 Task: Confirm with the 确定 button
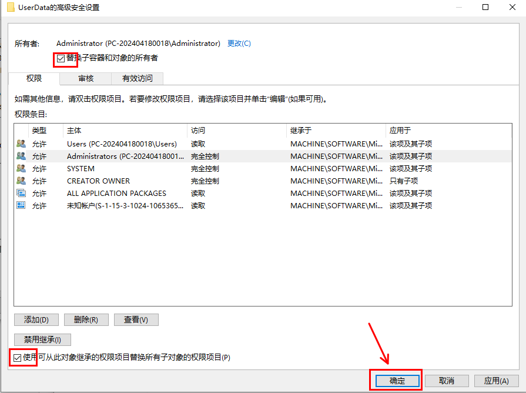pos(397,381)
